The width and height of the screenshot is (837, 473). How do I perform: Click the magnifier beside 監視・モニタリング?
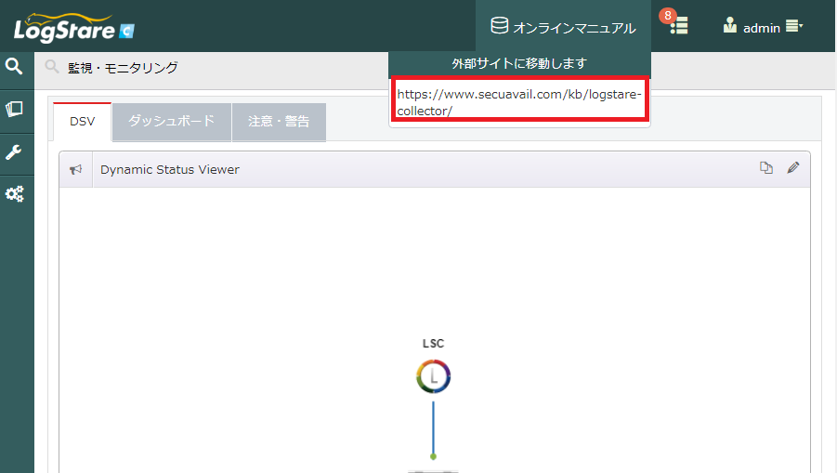tap(52, 67)
